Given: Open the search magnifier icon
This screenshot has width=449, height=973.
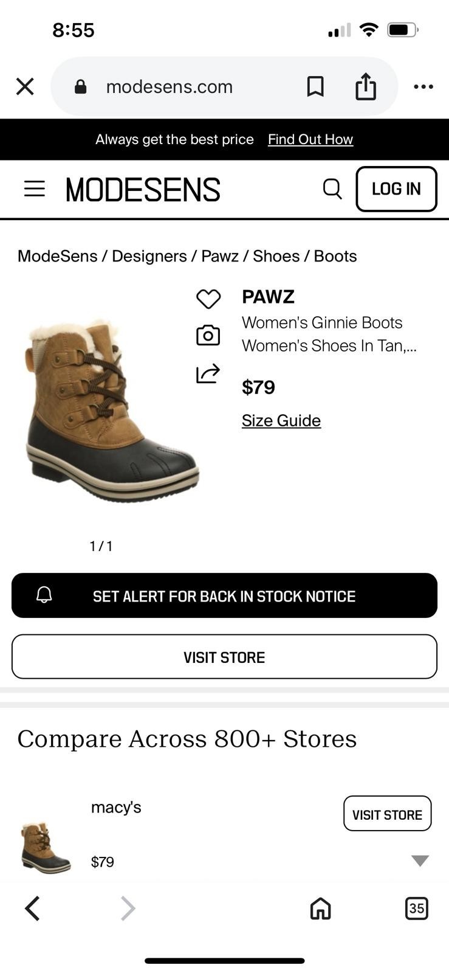Looking at the screenshot, I should (332, 189).
